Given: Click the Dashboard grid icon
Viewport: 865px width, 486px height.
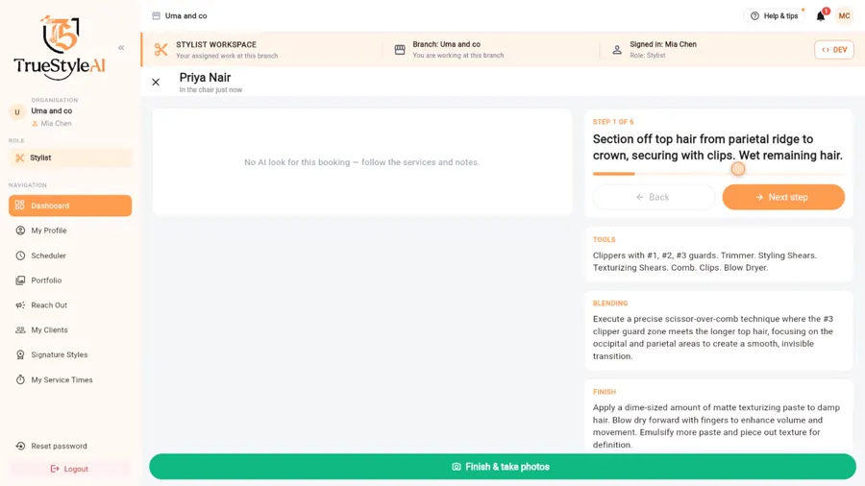Looking at the screenshot, I should point(20,205).
